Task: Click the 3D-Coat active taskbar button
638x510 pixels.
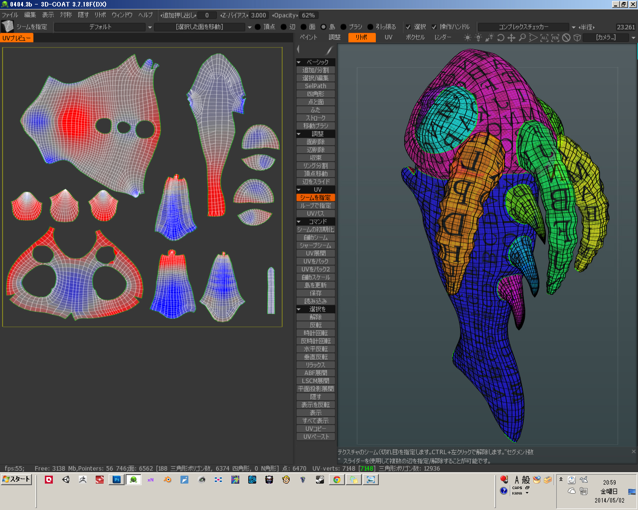Action: (134, 480)
